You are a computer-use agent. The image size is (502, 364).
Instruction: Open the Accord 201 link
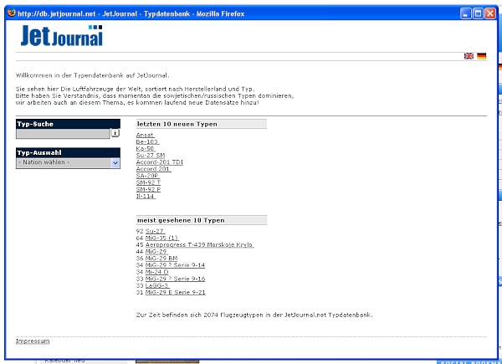[153, 169]
